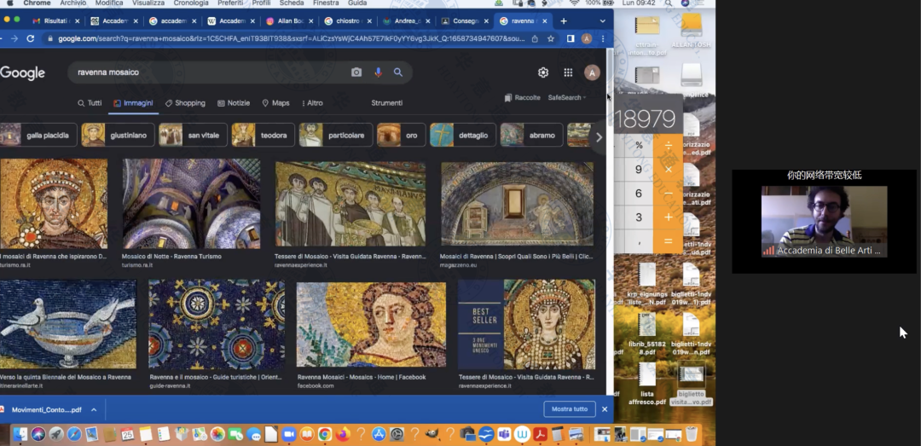Launch Siri from the Dock

click(x=38, y=434)
